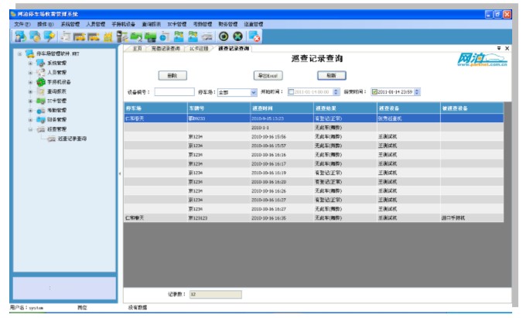Focus the 设备编号 input field
523x318 pixels.
tap(174, 92)
